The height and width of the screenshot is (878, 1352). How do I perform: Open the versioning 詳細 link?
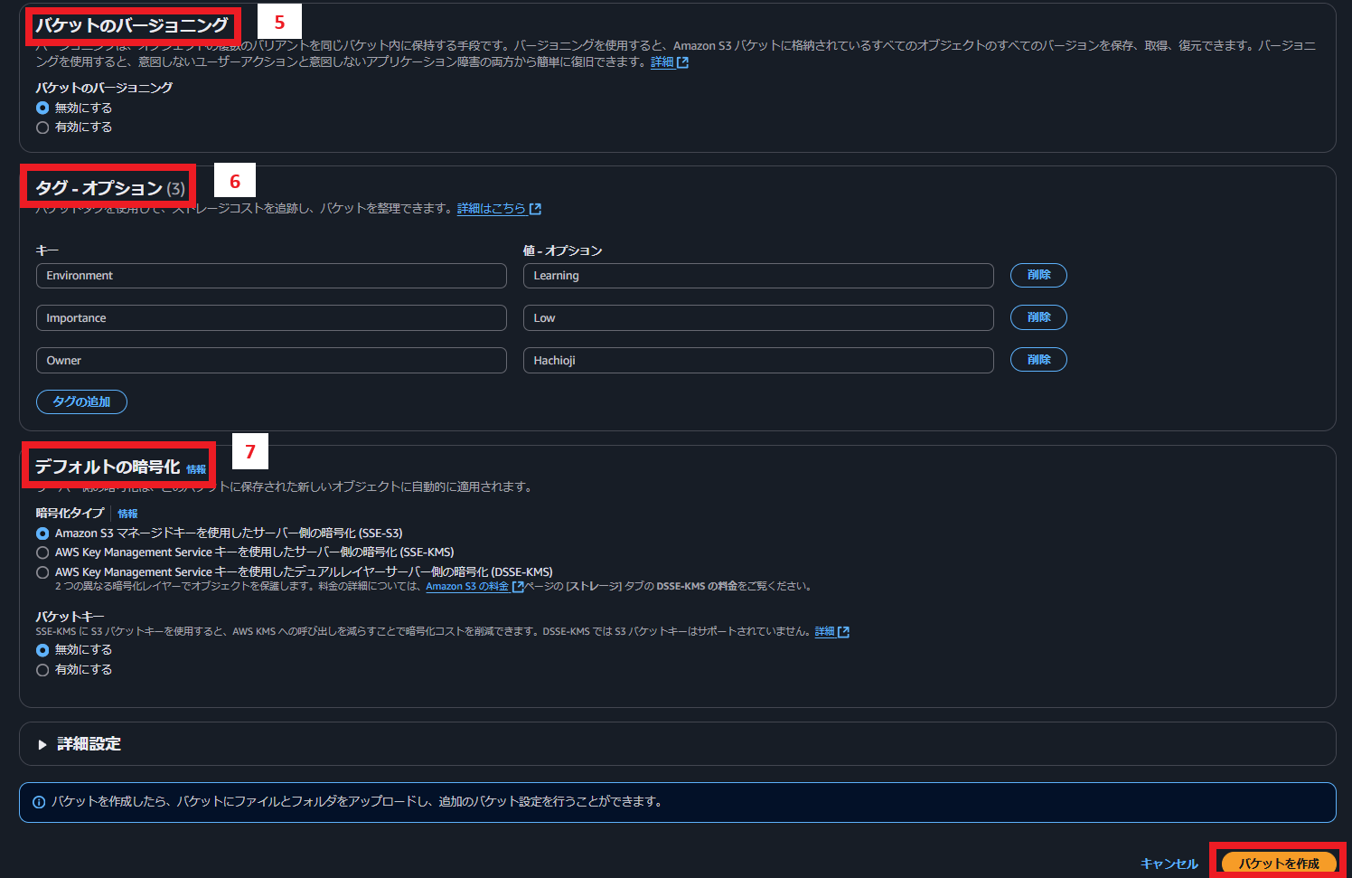(662, 62)
